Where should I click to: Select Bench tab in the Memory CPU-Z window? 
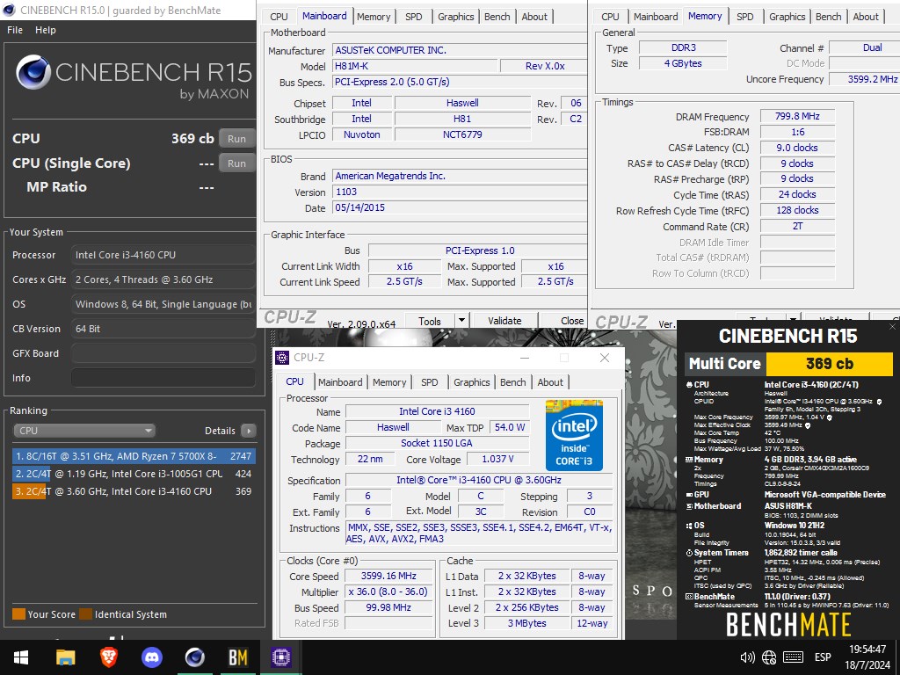point(828,17)
